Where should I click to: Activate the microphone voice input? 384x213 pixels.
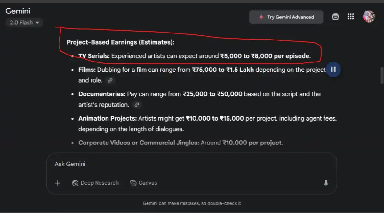pos(326,183)
